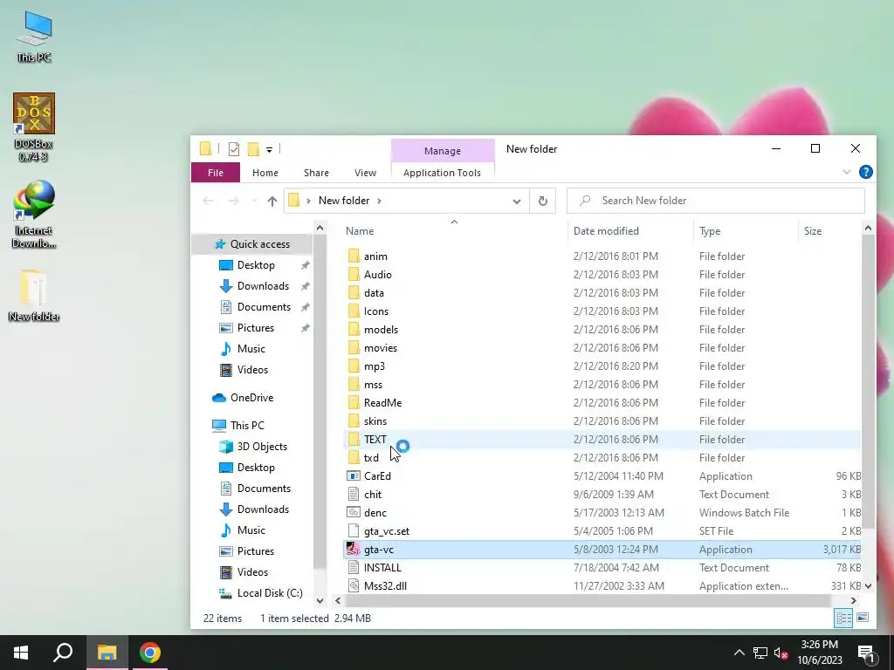Click the Search New folder field

(716, 201)
